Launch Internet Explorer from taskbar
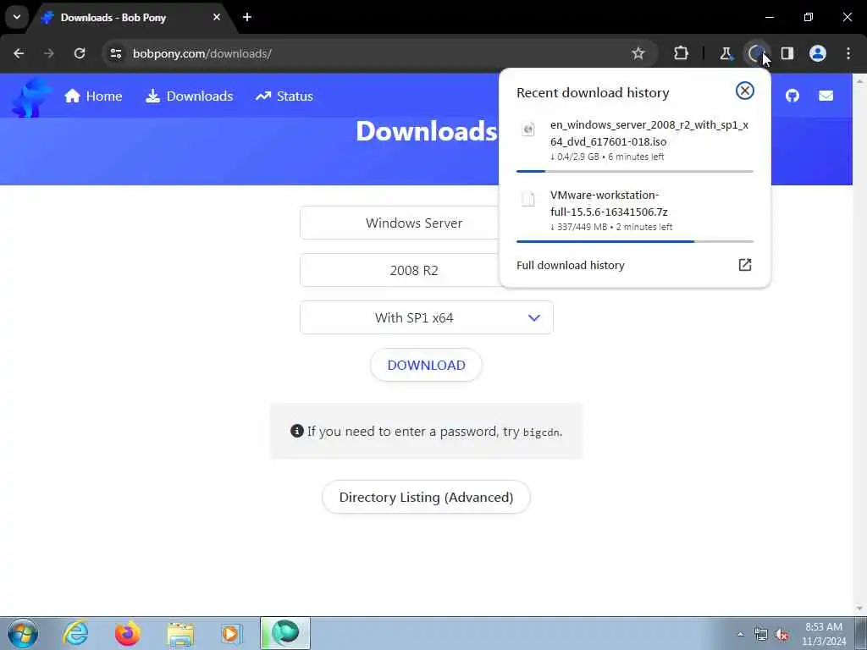867x650 pixels. [x=75, y=633]
